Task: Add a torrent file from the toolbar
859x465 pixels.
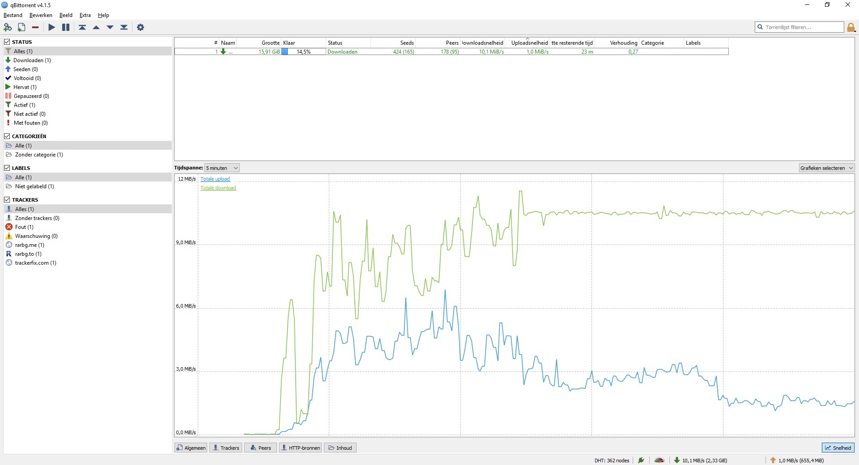Action: tap(21, 27)
